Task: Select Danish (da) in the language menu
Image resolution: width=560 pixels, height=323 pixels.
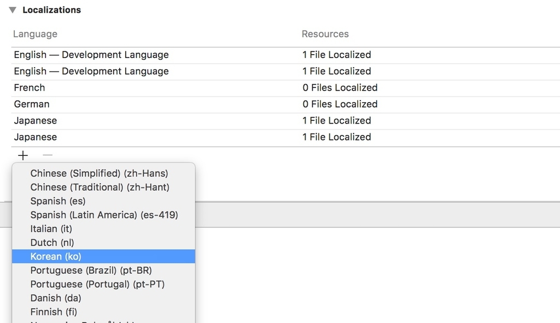Action: [103, 298]
